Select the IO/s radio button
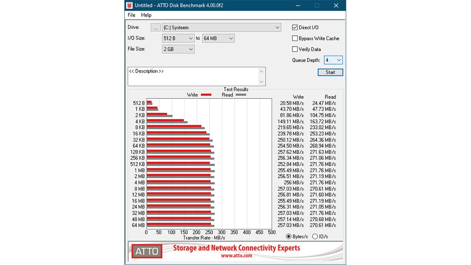Image resolution: width=471 pixels, height=265 pixels. click(x=315, y=236)
